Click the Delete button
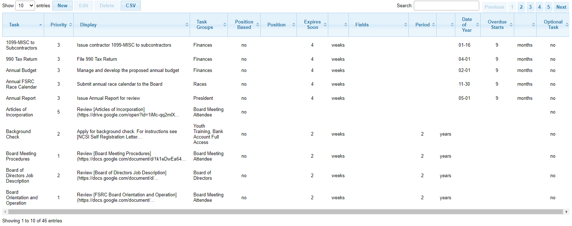Viewport: 572px width, 226px height. point(107,5)
